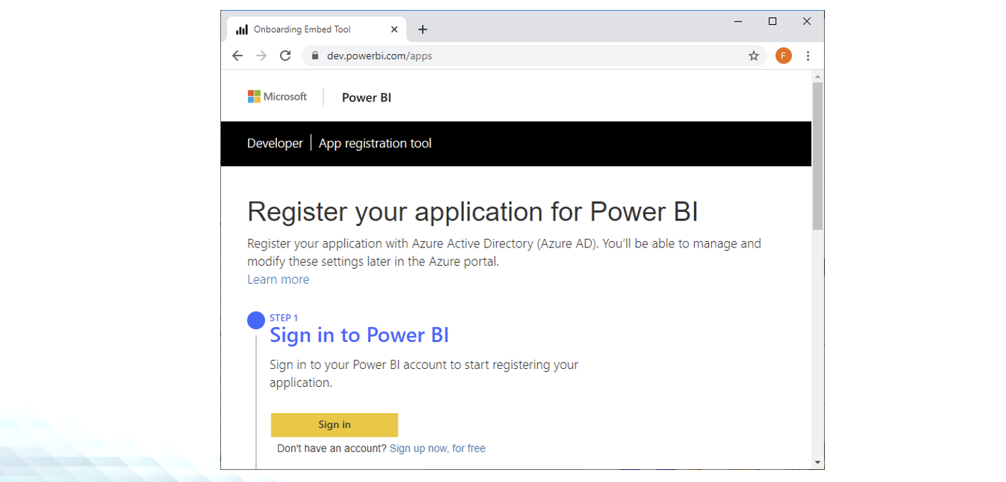Image resolution: width=1006 pixels, height=482 pixels.
Task: Click the Developer header link
Action: [x=275, y=143]
